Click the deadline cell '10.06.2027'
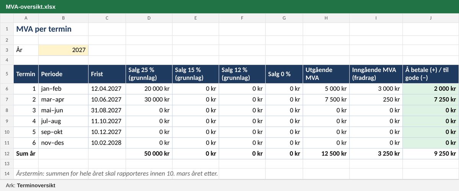 [x=107, y=100]
